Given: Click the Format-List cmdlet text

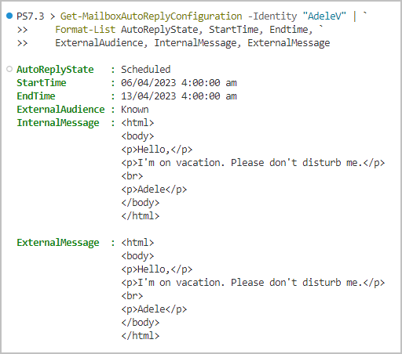Looking at the screenshot, I should pyautogui.click(x=86, y=30).
